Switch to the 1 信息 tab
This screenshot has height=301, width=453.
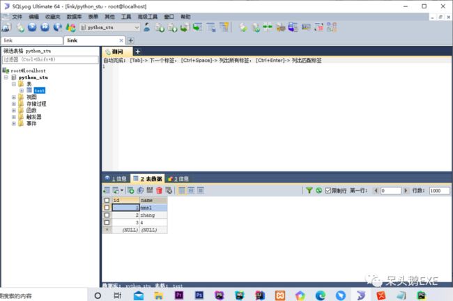(x=116, y=179)
